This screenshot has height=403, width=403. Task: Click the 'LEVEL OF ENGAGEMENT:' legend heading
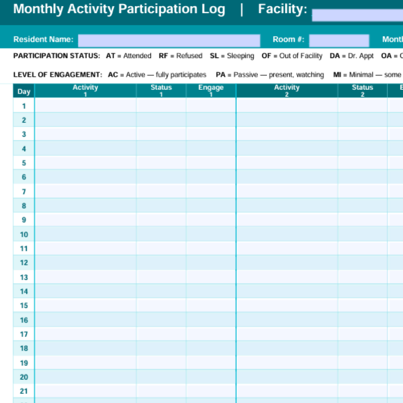coord(58,75)
